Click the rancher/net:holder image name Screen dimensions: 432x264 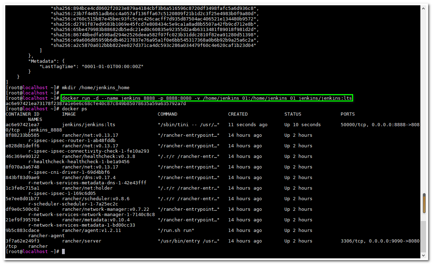coord(87,188)
